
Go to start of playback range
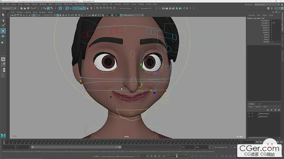click(258, 142)
